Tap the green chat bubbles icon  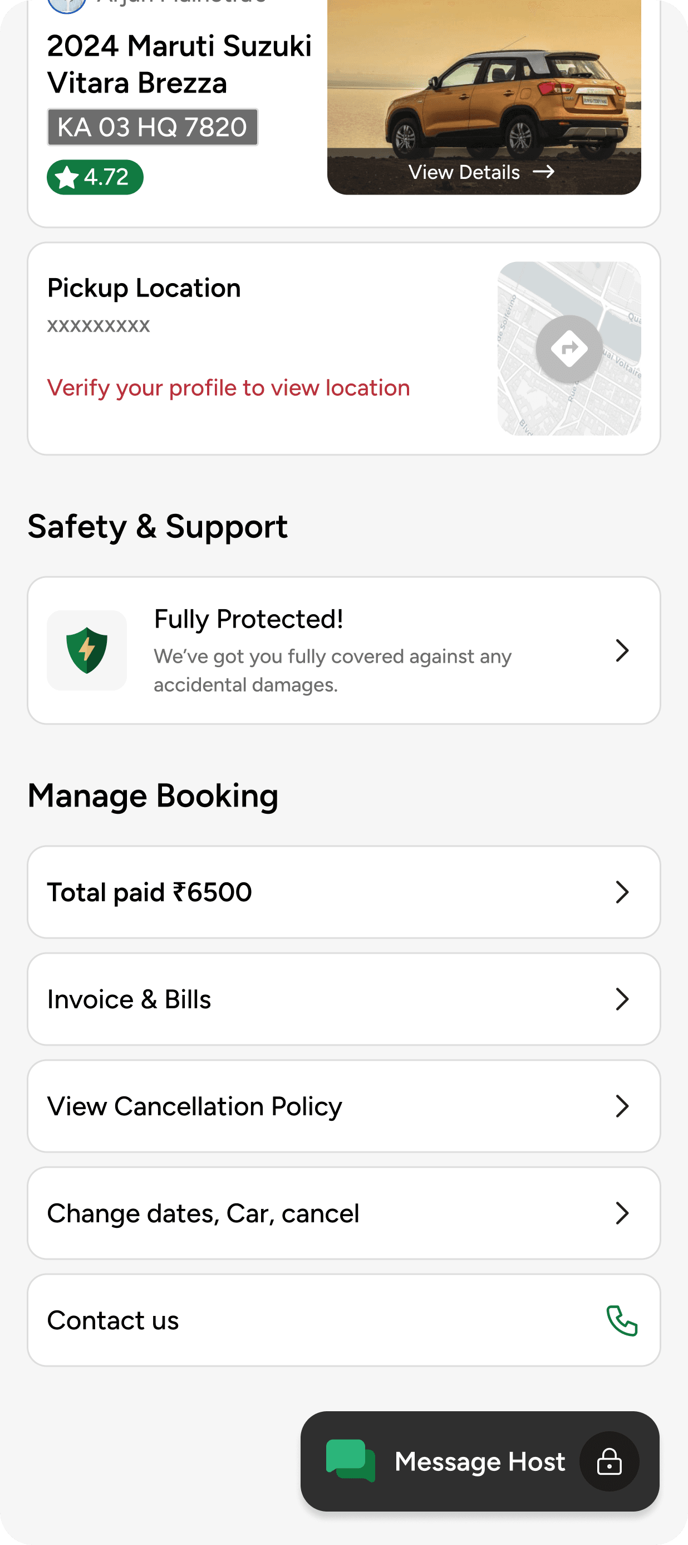pos(350,1461)
